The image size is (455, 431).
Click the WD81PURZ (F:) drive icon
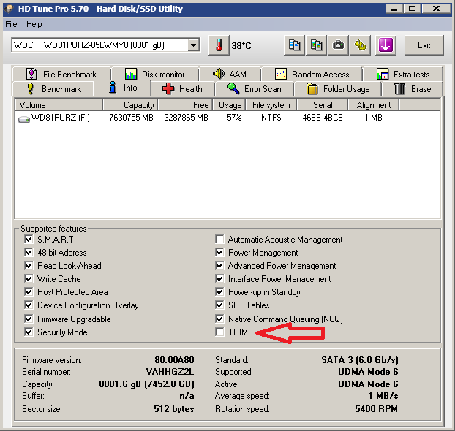pos(24,119)
